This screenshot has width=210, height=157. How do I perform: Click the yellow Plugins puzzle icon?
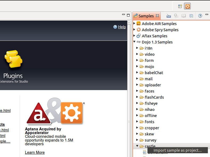point(13,59)
